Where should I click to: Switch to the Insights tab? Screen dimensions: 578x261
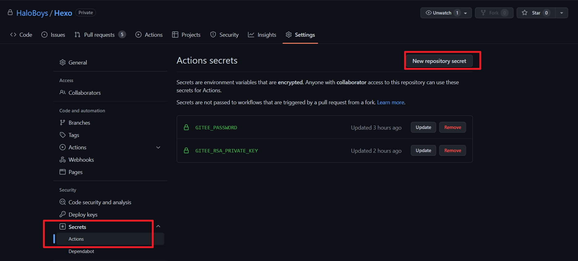pyautogui.click(x=262, y=35)
